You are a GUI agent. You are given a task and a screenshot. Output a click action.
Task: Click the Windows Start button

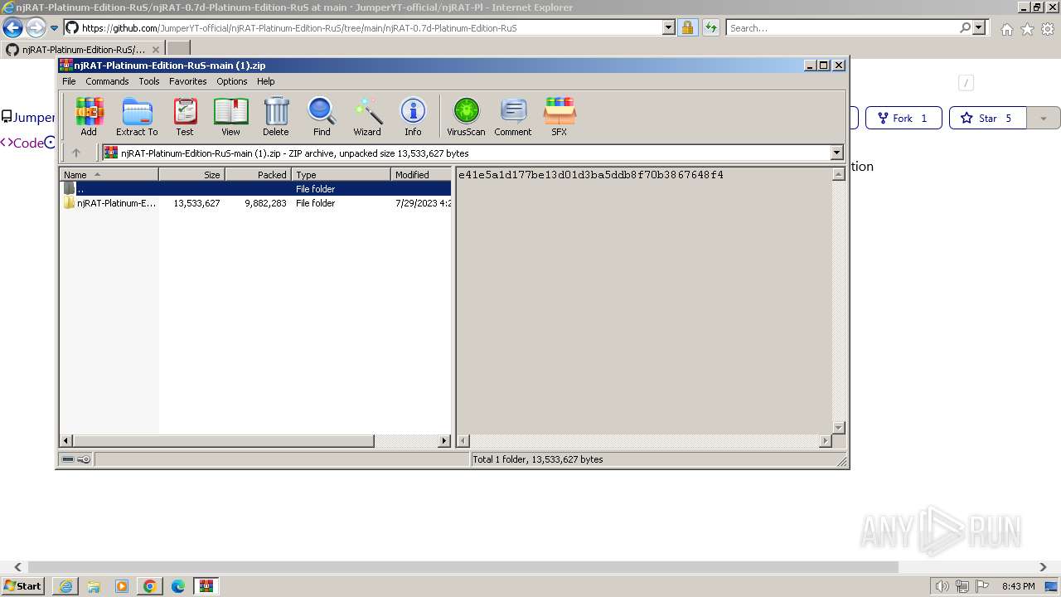23,586
